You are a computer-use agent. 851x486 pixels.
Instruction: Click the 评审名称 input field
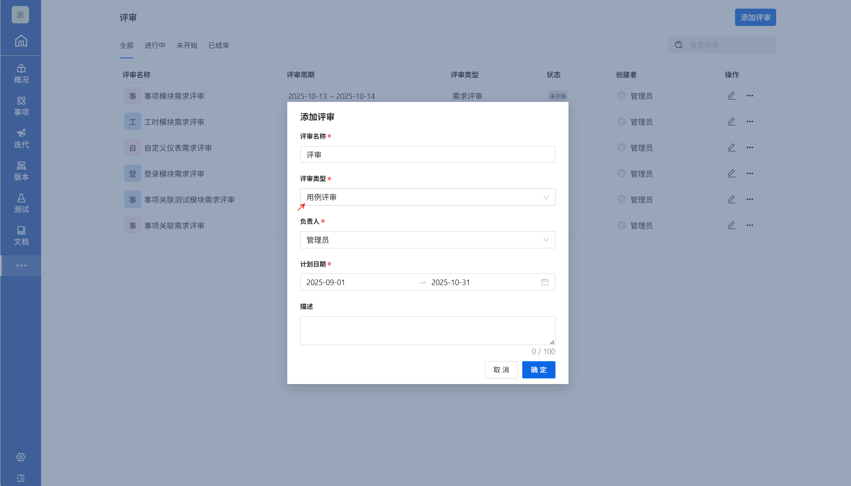(x=427, y=155)
